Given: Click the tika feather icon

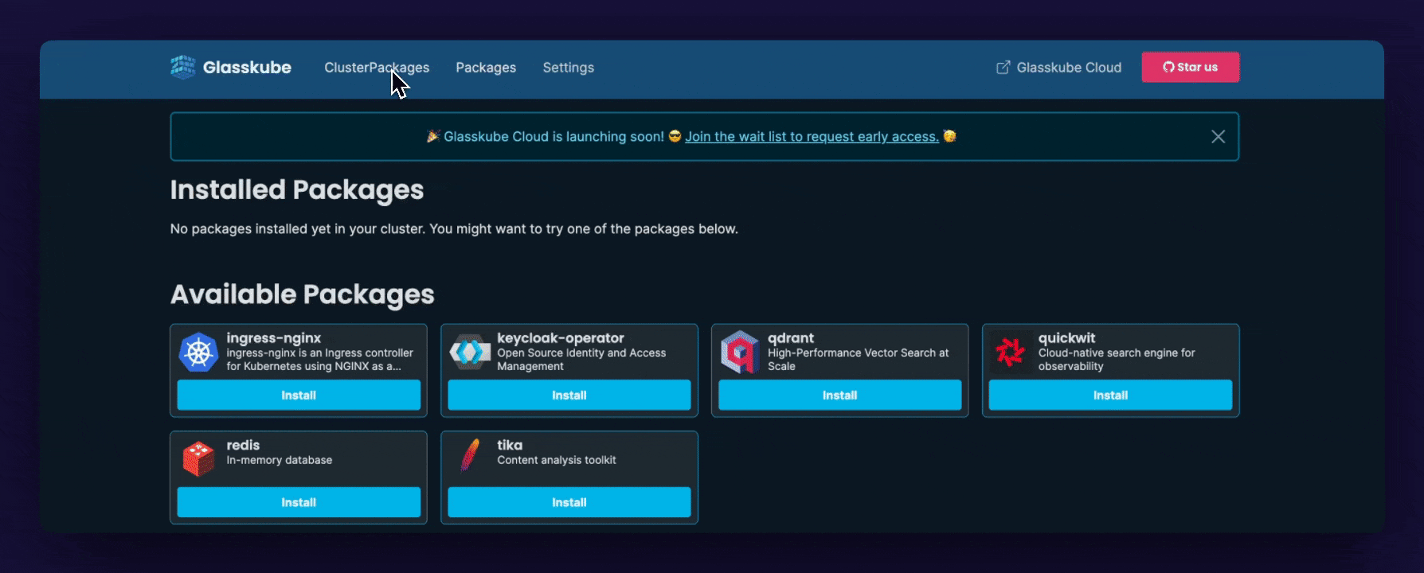Looking at the screenshot, I should (470, 456).
